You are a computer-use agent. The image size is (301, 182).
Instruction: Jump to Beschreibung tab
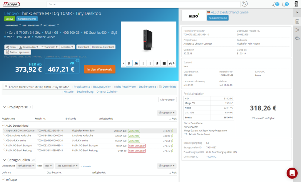point(85,92)
